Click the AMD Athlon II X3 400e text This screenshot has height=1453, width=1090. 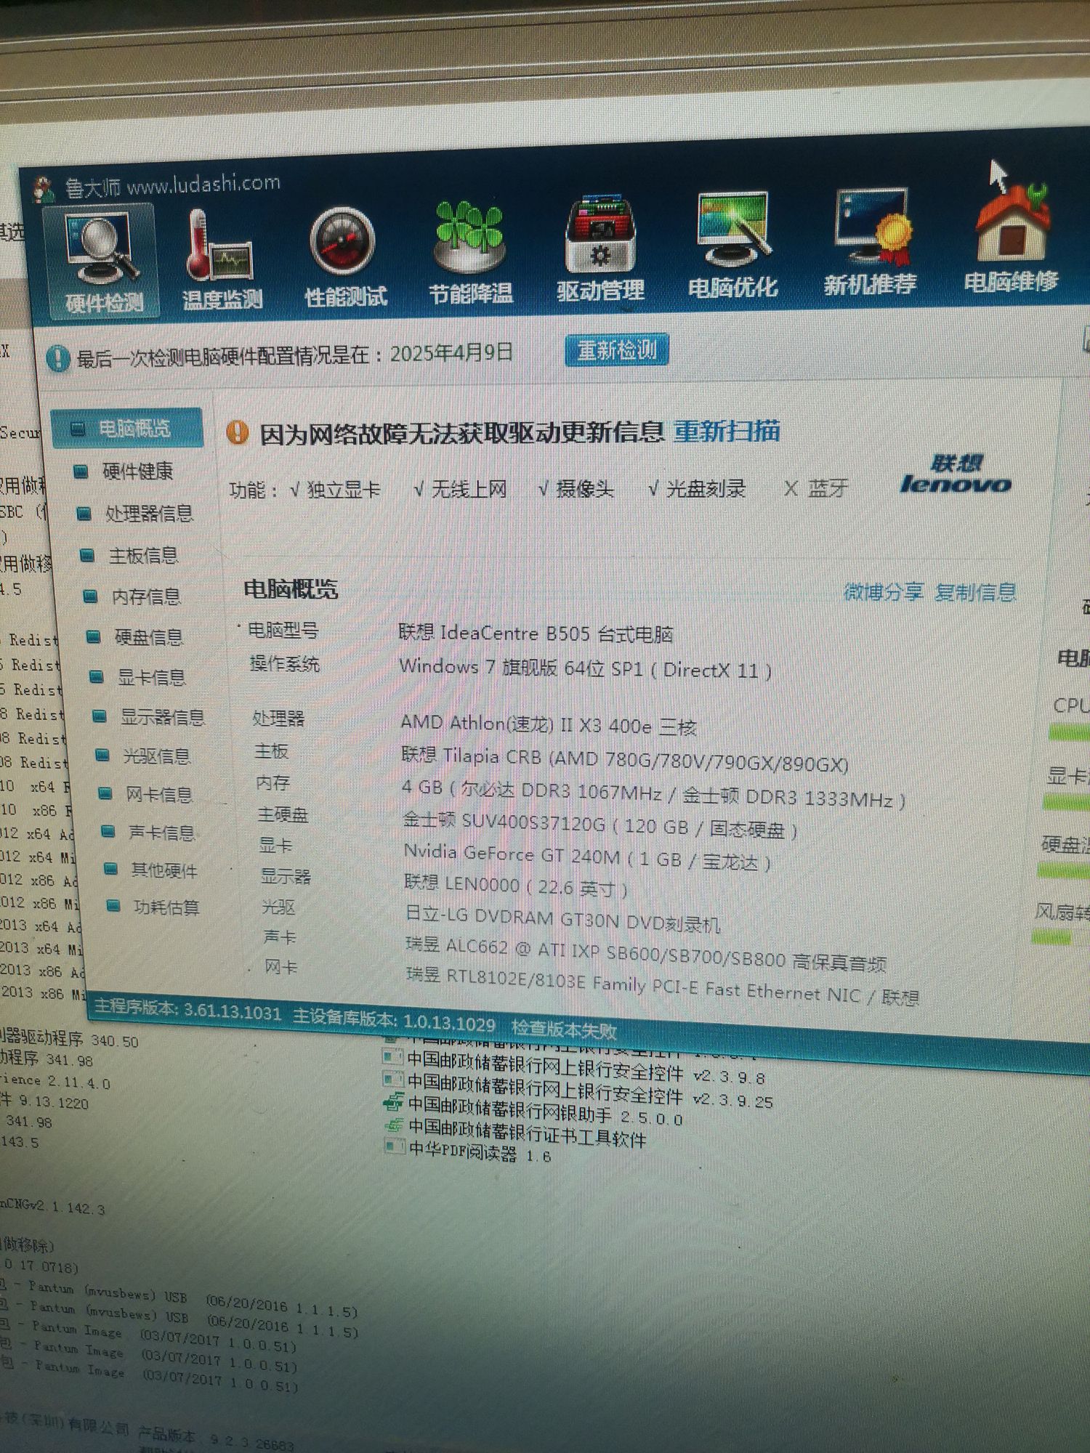tap(549, 724)
